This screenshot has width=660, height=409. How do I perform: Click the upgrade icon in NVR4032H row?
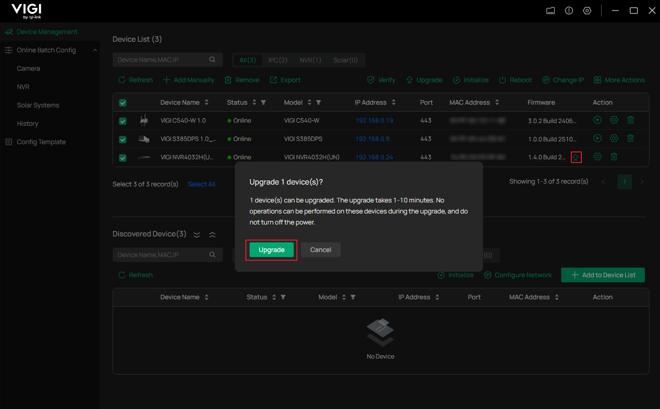click(x=576, y=157)
